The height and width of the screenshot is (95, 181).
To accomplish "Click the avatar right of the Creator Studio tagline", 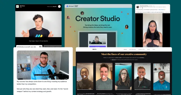I will [x=127, y=27].
